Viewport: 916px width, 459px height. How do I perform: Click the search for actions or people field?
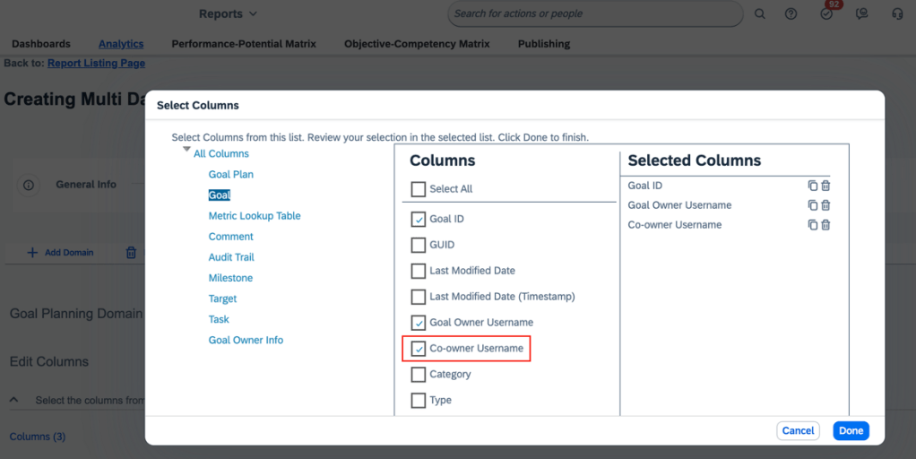594,14
